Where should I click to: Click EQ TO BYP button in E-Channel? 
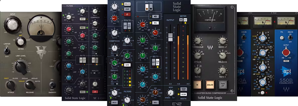point(81,60)
